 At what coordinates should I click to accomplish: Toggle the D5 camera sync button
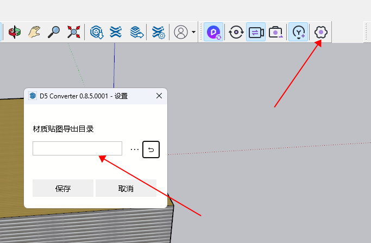pos(256,32)
